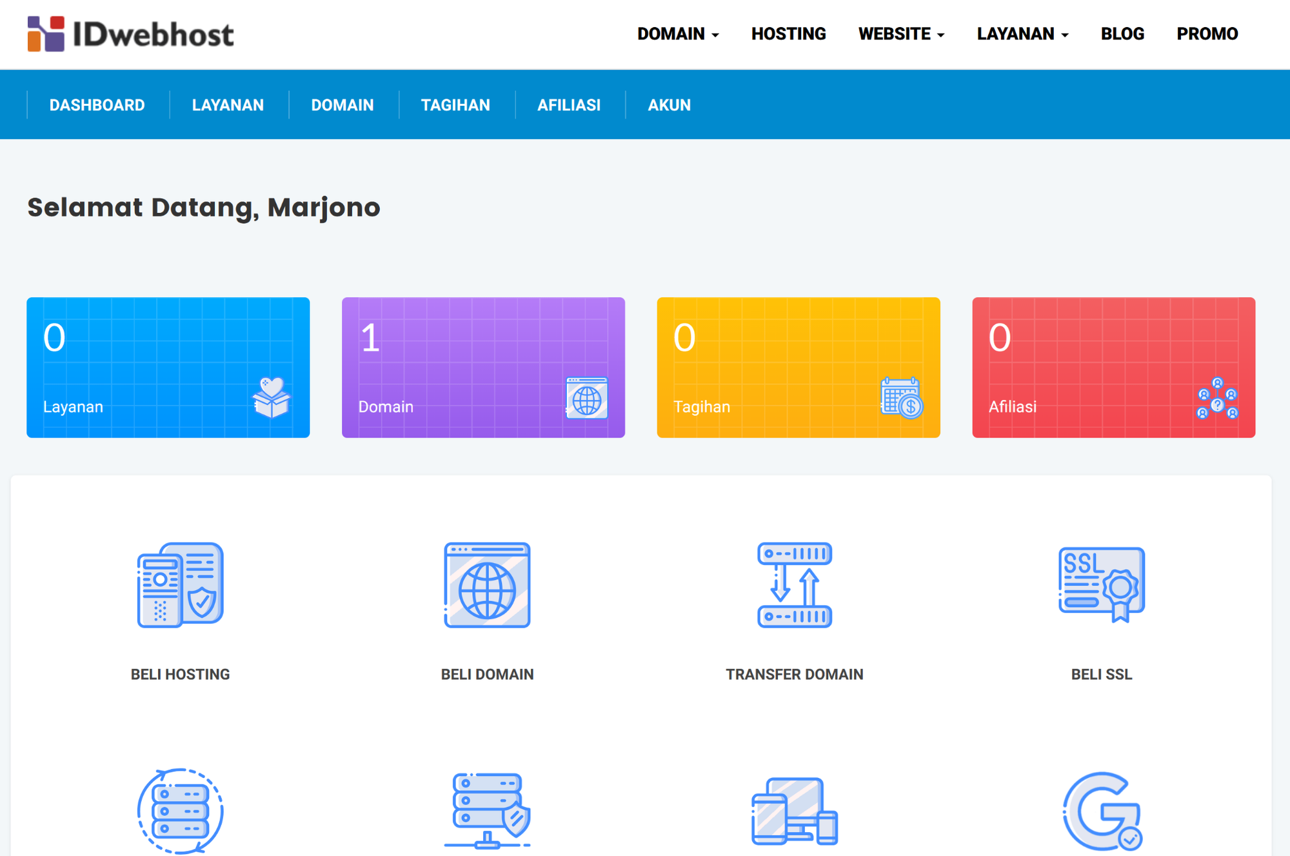Expand the top-right LAYANAN dropdown menu
The image size is (1290, 856).
tap(1022, 34)
